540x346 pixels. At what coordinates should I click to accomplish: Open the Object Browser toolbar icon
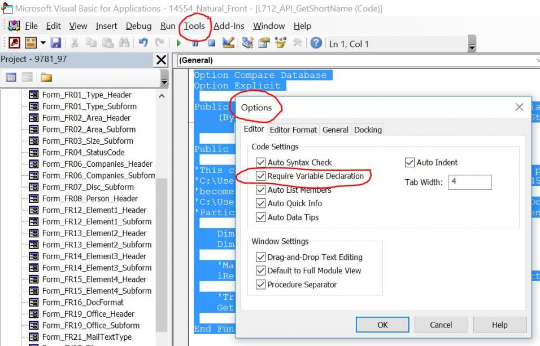point(281,43)
